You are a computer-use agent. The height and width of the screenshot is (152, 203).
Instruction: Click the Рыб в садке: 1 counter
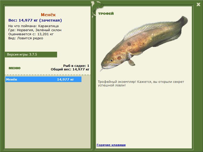(76, 66)
